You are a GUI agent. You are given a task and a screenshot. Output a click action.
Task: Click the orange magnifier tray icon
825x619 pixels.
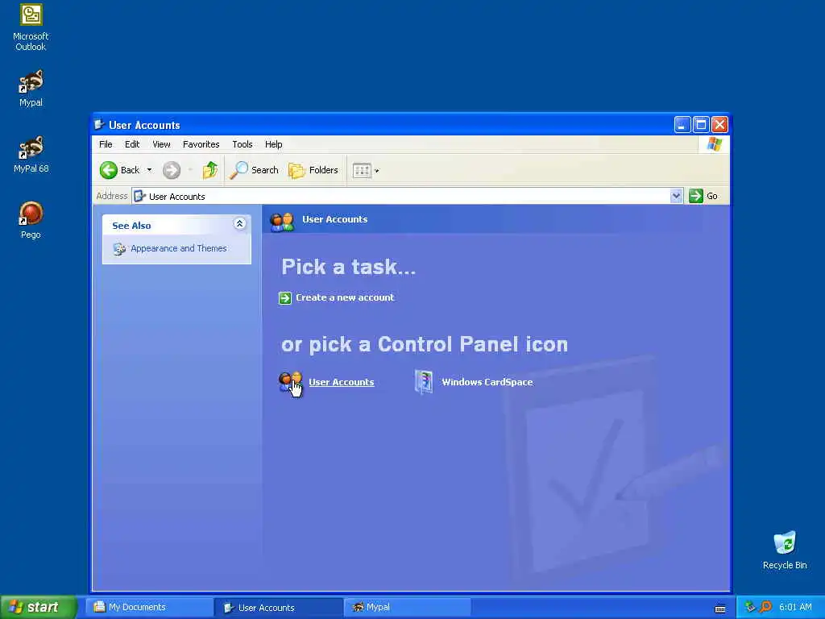point(766,607)
